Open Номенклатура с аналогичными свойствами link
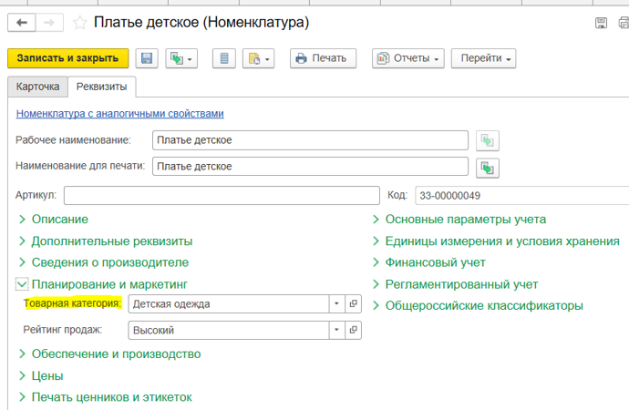The image size is (629, 410). click(119, 114)
